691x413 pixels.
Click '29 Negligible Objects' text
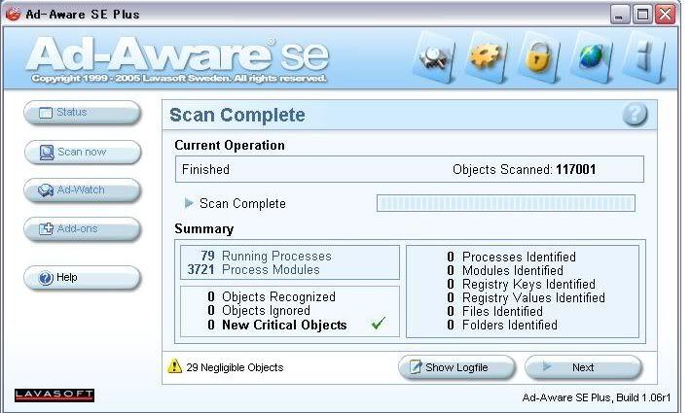coord(235,367)
